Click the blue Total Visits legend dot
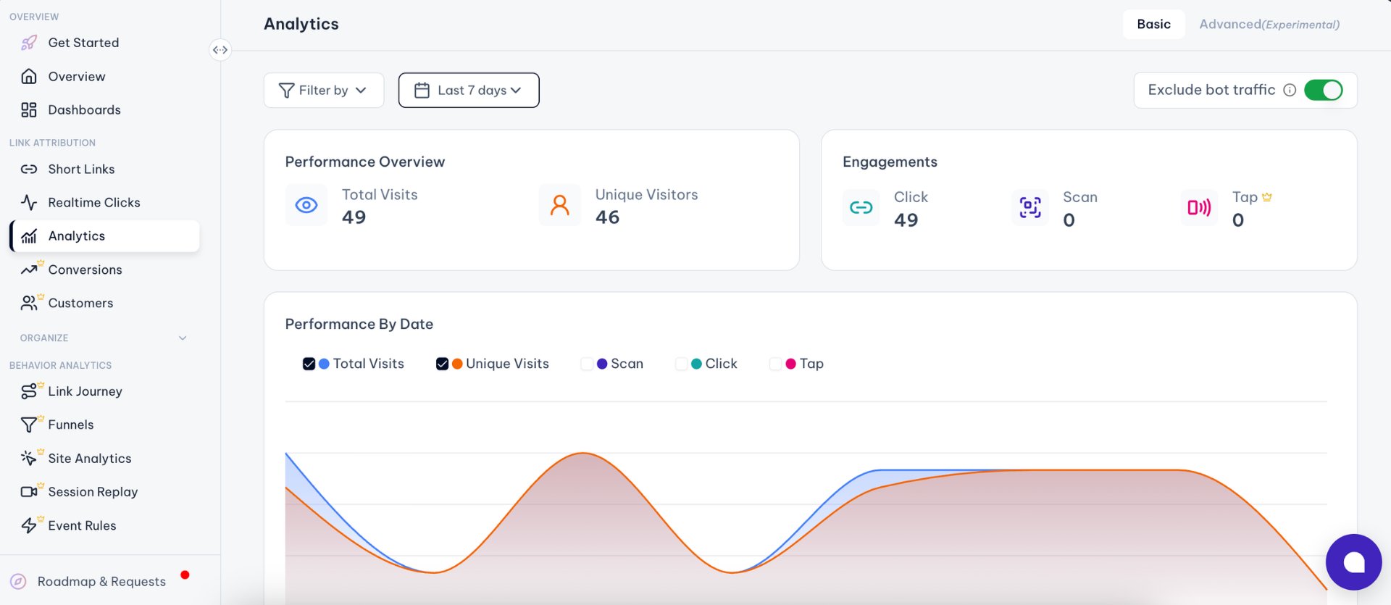Screen dimensions: 1391x605 point(324,364)
